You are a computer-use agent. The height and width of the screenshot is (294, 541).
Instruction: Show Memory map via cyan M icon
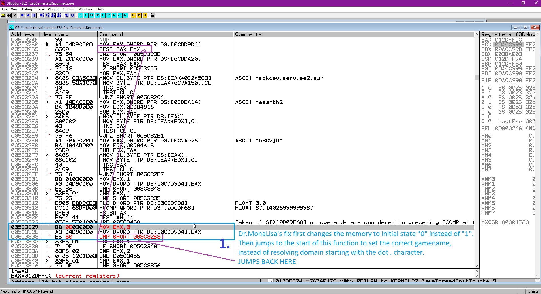pos(92,15)
